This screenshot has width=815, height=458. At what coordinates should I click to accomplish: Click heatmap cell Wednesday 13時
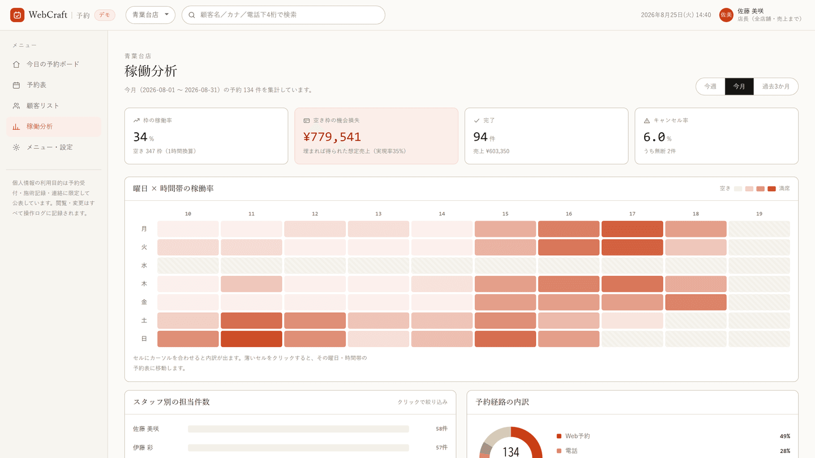(379, 266)
